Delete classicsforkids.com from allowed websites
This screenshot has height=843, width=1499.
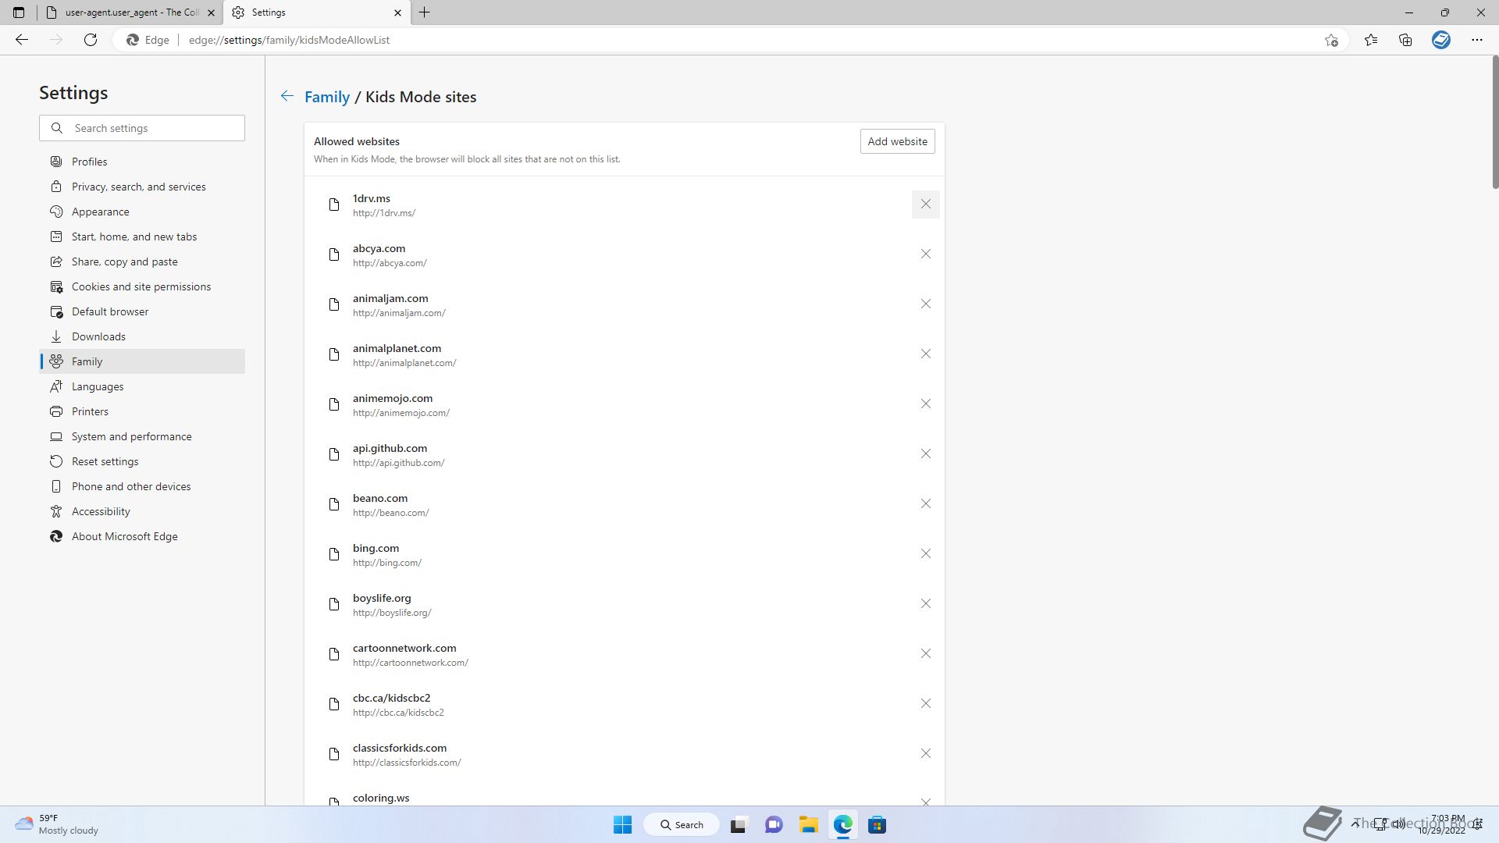click(x=925, y=754)
